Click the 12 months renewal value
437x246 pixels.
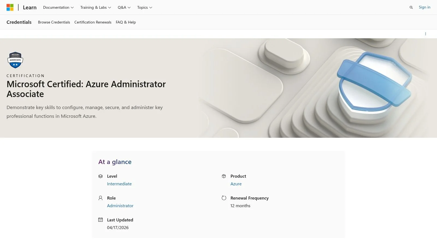pyautogui.click(x=240, y=206)
